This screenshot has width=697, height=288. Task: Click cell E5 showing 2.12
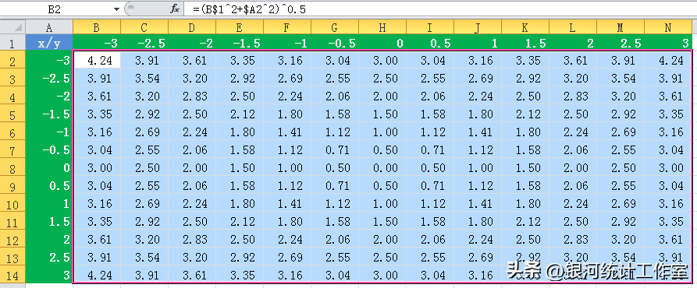239,114
